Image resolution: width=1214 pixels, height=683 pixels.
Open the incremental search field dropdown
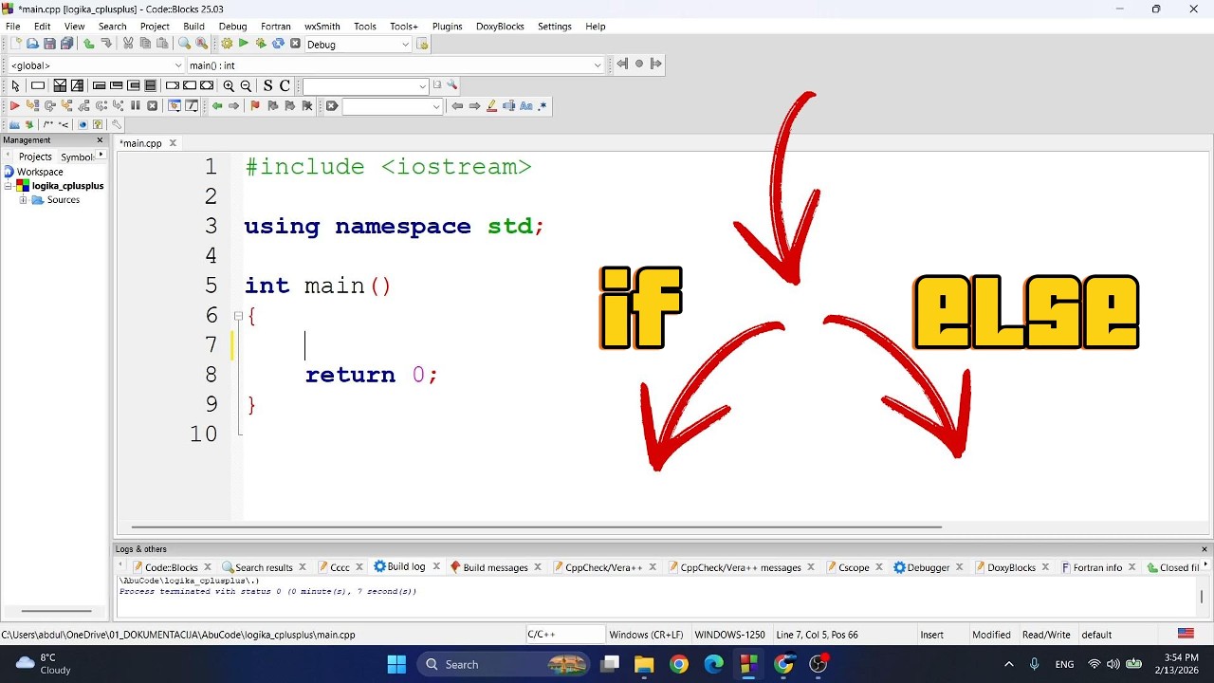436,106
